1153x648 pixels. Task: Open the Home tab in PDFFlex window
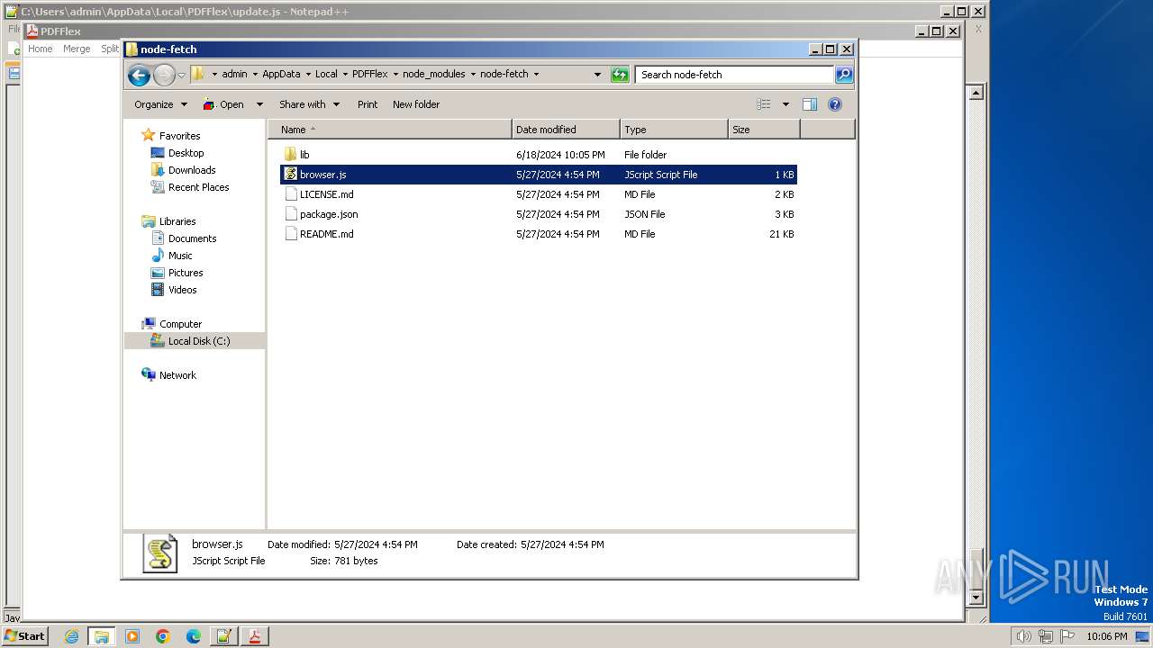40,49
